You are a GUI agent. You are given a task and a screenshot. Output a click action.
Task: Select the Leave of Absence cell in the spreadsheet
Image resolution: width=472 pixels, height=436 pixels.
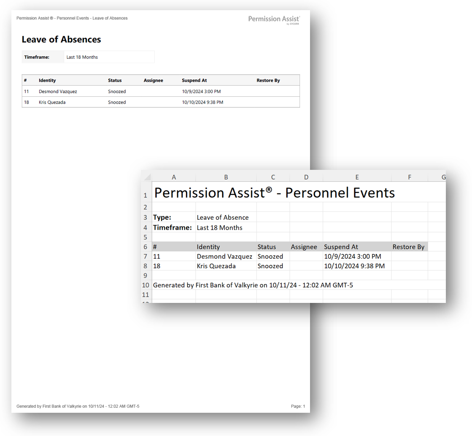coord(223,218)
